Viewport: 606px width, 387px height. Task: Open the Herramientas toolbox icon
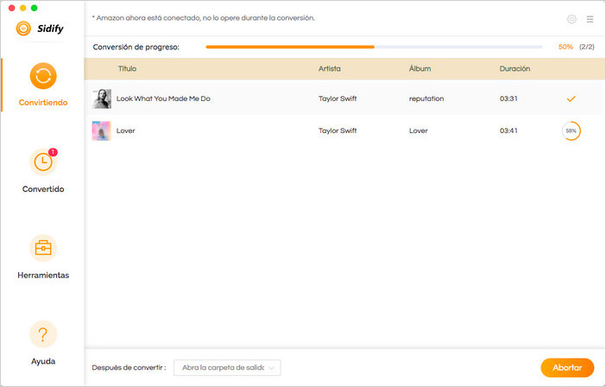(x=43, y=248)
